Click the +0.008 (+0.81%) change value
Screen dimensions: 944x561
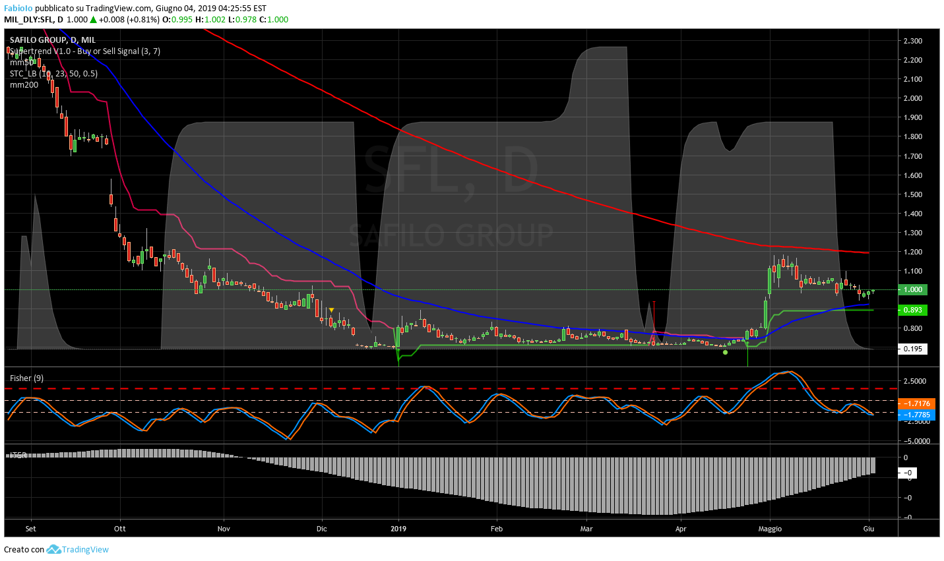[x=129, y=20]
